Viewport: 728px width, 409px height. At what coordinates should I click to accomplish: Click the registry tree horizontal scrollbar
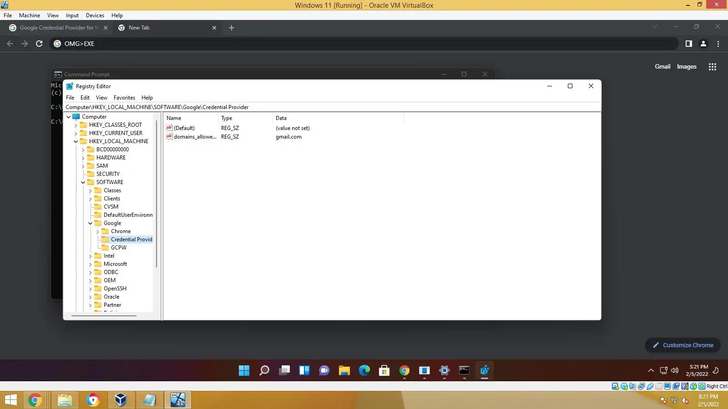click(x=104, y=315)
